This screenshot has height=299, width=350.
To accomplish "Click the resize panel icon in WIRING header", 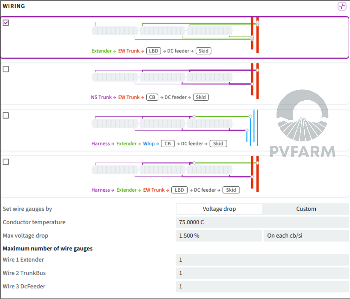I will click(342, 6).
